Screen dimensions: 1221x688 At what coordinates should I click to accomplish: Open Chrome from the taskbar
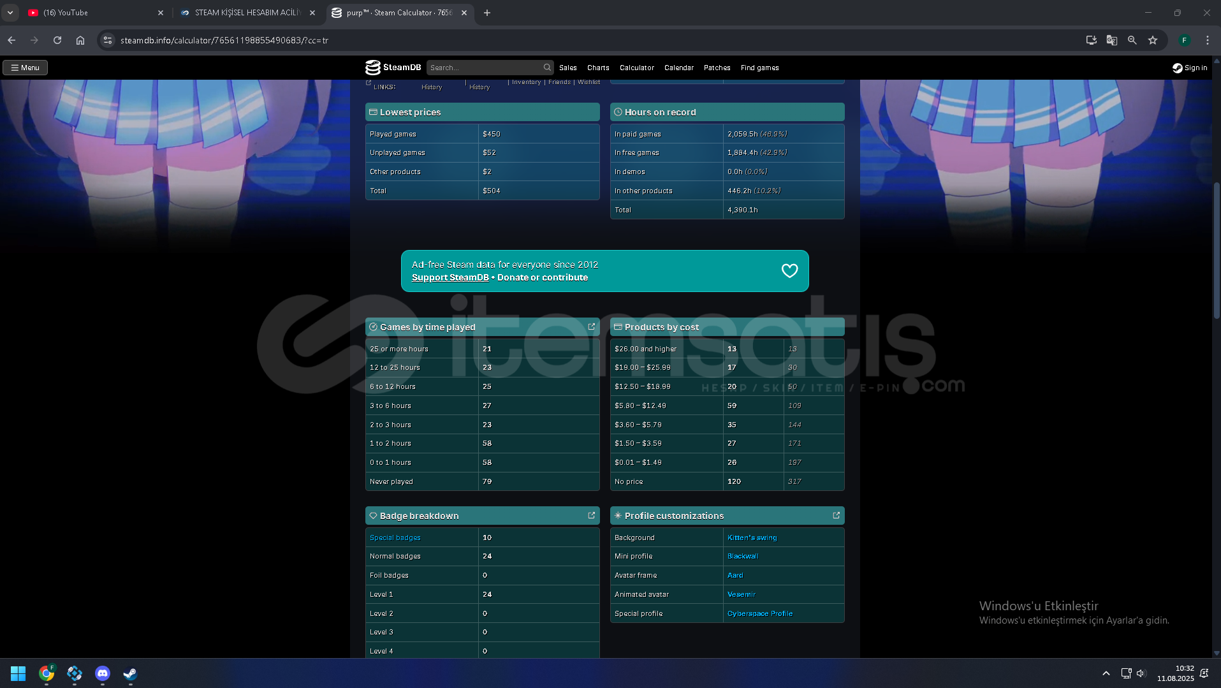47,673
